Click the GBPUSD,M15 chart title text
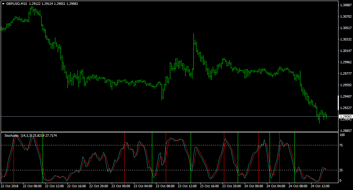This screenshot has height=190, width=353. click(x=16, y=4)
